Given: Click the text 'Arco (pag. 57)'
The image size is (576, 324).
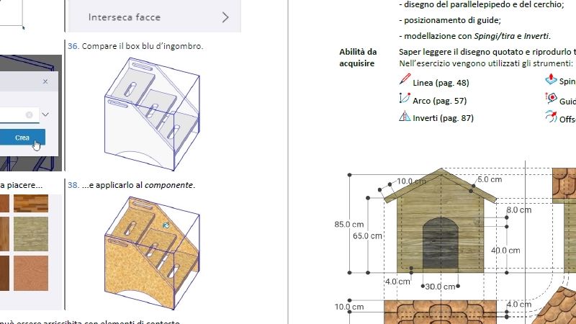Looking at the screenshot, I should pyautogui.click(x=439, y=101).
